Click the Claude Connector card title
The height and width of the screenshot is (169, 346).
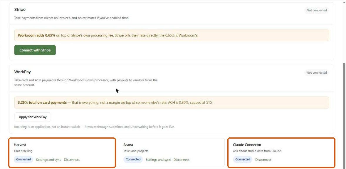pyautogui.click(x=247, y=145)
